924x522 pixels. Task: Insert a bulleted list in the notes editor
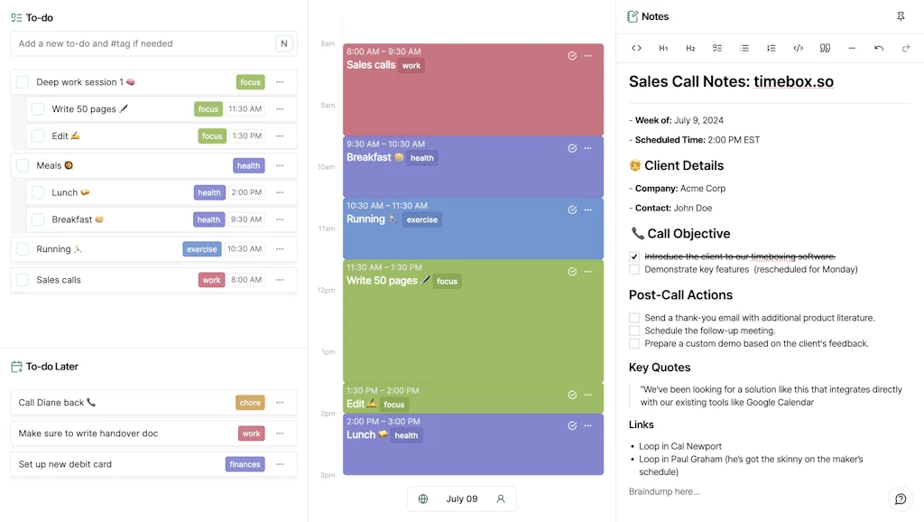pos(744,48)
